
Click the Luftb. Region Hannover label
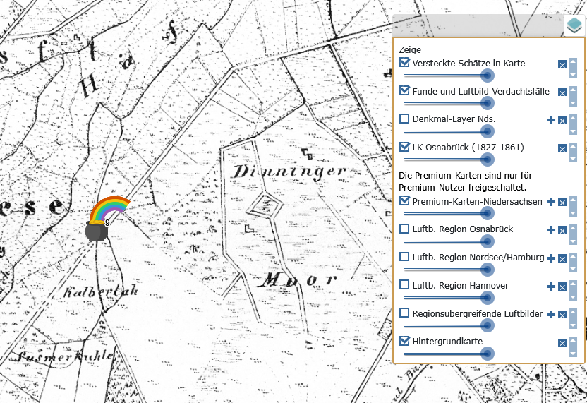point(460,285)
